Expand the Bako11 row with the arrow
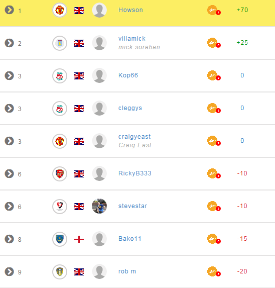Screen dimensions: 275x288 pos(10,239)
